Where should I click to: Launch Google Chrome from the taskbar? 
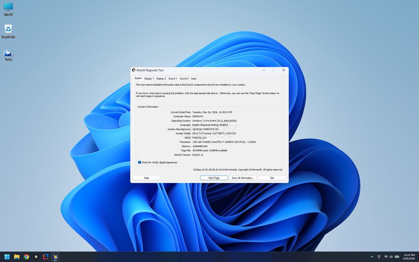[27, 257]
